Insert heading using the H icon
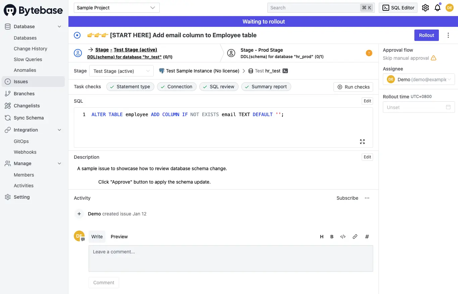 point(322,237)
